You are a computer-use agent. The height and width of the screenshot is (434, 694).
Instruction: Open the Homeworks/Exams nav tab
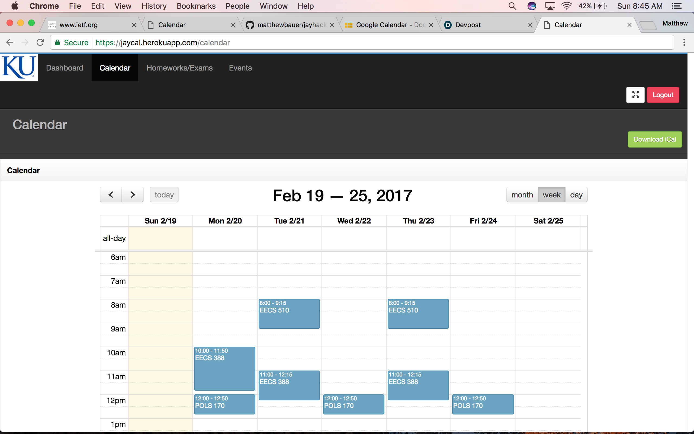point(179,68)
